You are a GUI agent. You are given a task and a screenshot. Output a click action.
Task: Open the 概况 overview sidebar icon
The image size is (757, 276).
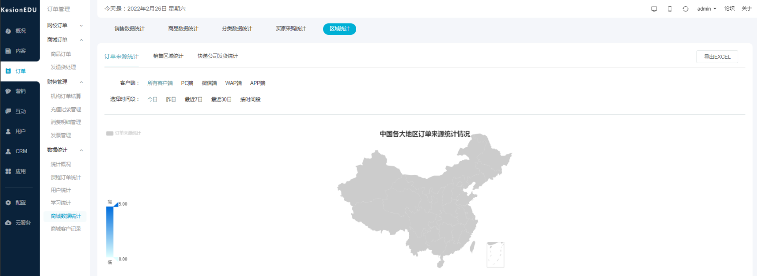tap(8, 31)
